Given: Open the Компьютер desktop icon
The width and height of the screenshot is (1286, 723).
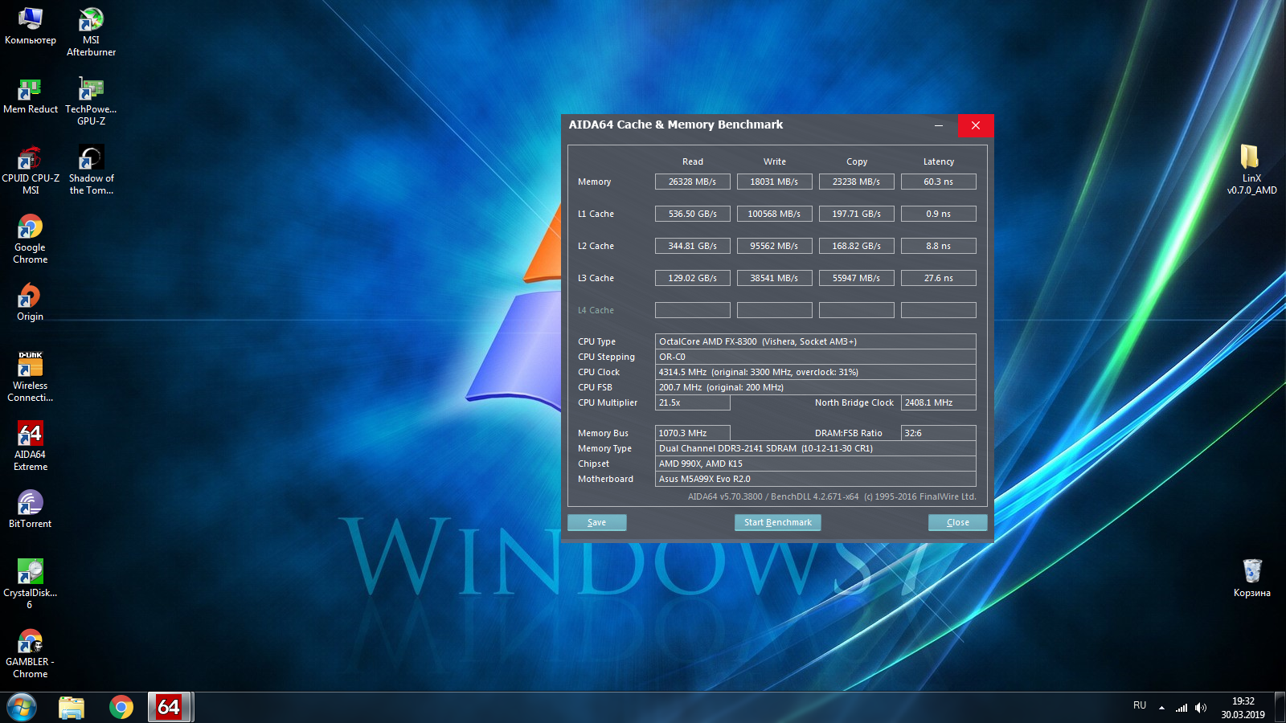Looking at the screenshot, I should pos(31,26).
